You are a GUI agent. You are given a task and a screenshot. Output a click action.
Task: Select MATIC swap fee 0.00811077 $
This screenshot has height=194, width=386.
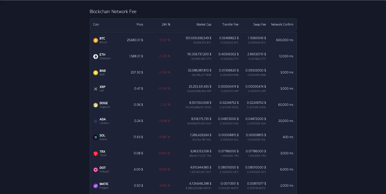coord(257,184)
